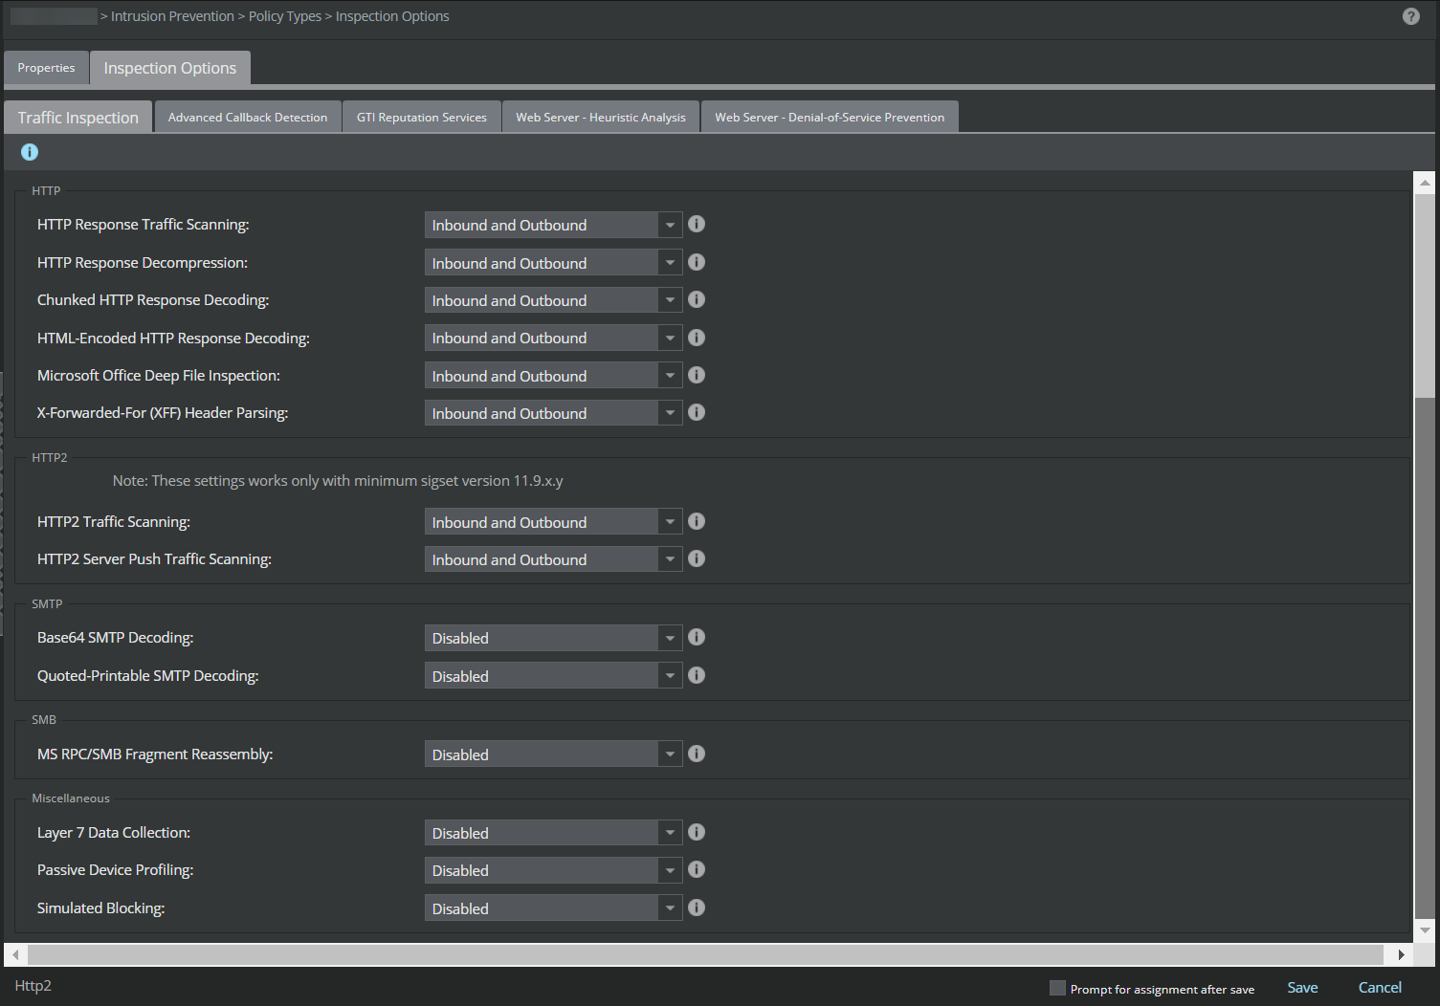Screen dimensions: 1440x1006
Task: Show info for HTTP Response Traffic Scanning
Action: 697,224
